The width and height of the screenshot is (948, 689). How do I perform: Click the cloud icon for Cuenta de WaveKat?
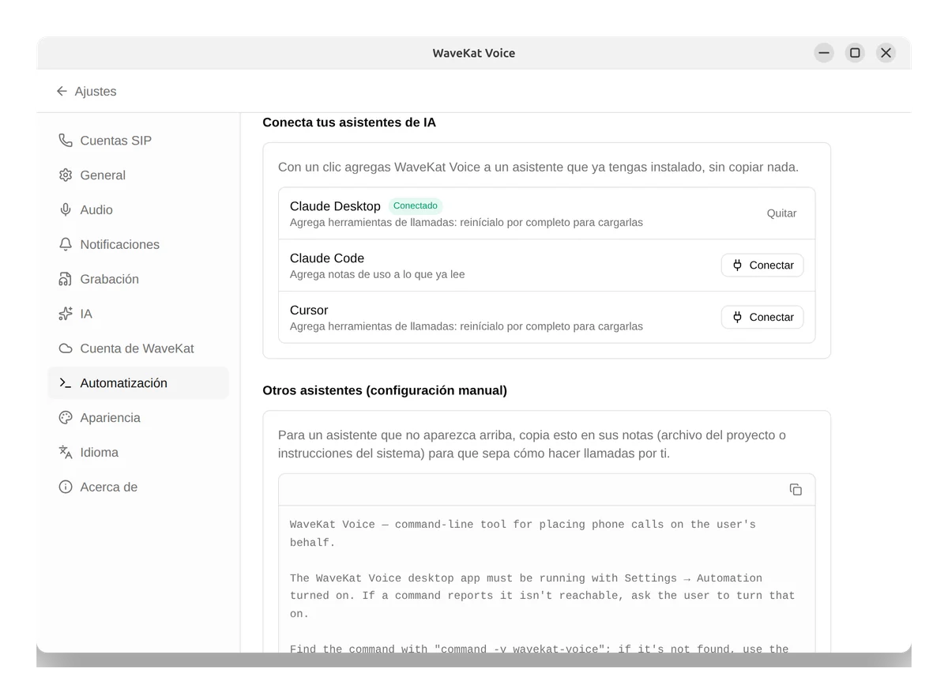click(66, 348)
